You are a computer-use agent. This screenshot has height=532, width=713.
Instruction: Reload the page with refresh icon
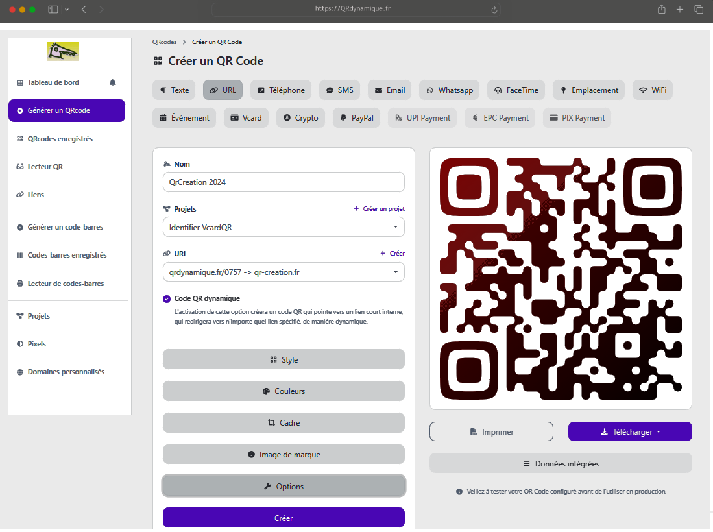pos(494,10)
